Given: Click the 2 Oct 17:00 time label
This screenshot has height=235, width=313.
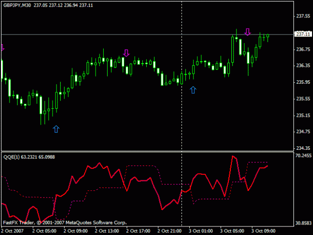Looking at the screenshot, I should [138, 231].
